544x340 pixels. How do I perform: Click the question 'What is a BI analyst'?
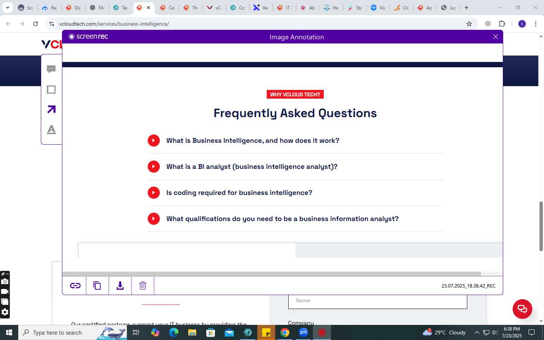pos(252,167)
